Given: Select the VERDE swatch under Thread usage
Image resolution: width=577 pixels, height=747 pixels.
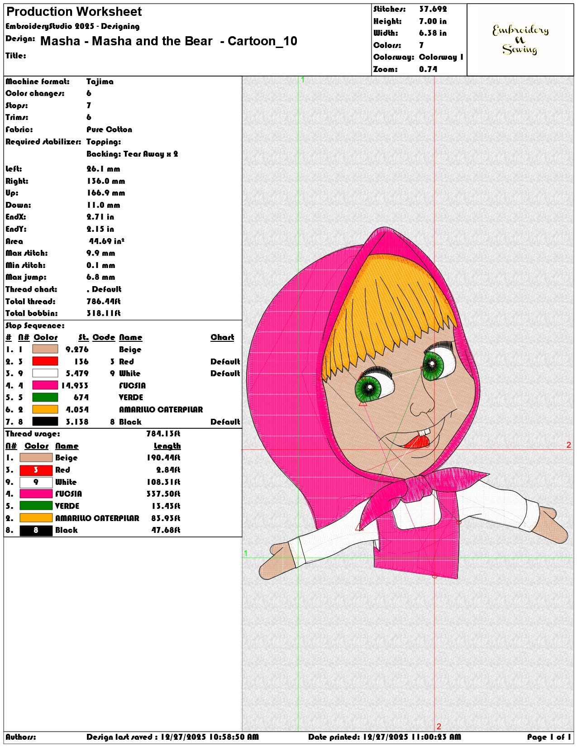Looking at the screenshot, I should tap(36, 506).
